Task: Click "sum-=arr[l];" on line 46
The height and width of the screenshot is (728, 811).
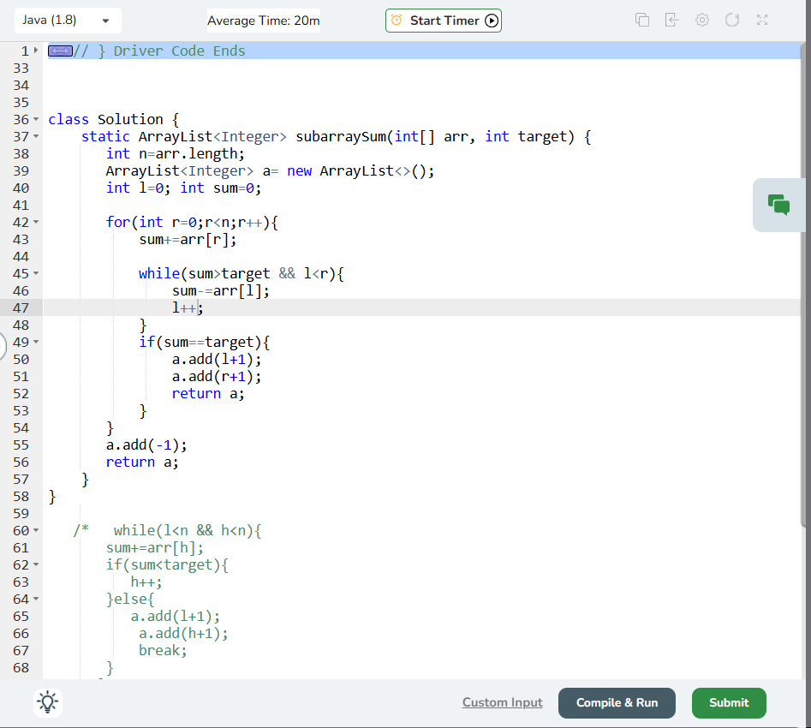Action: 221,291
